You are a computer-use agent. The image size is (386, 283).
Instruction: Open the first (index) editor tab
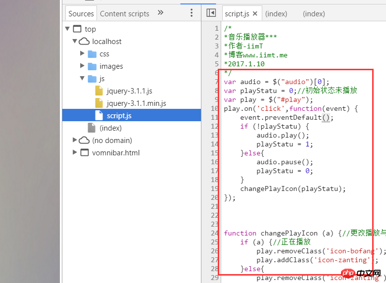(276, 14)
